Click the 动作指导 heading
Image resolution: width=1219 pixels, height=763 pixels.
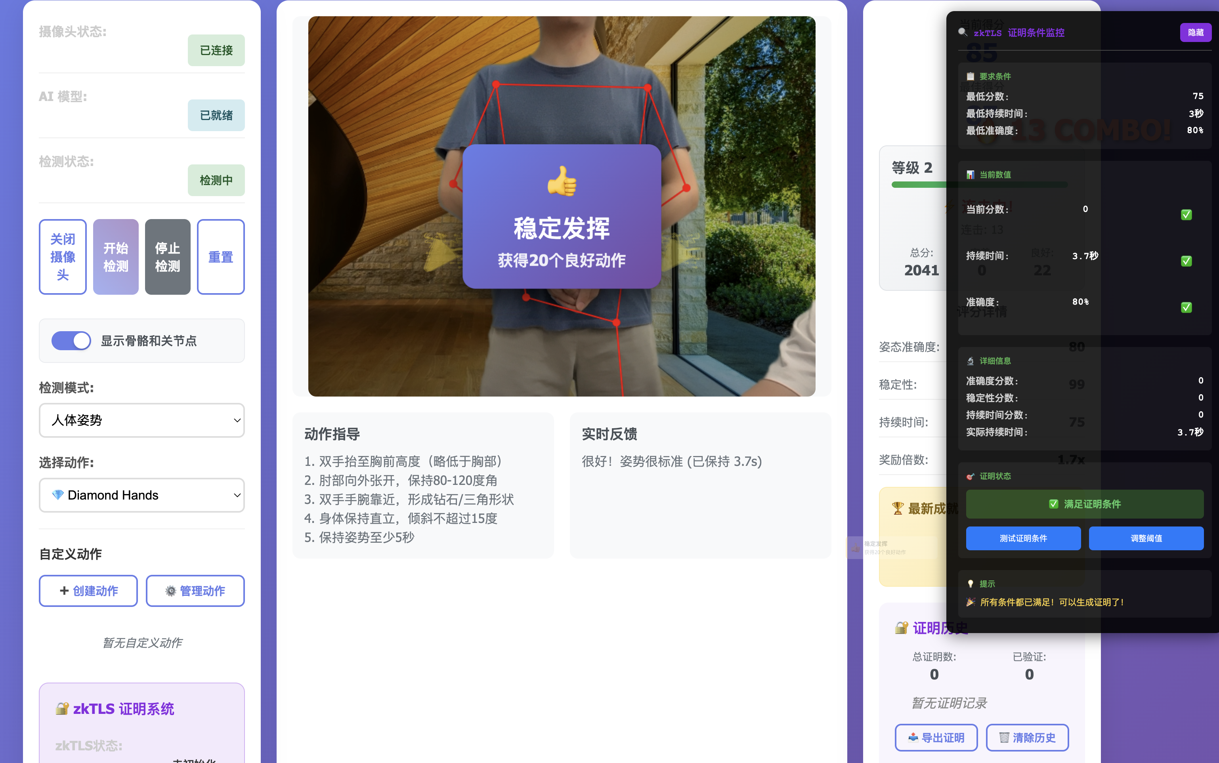coord(332,434)
